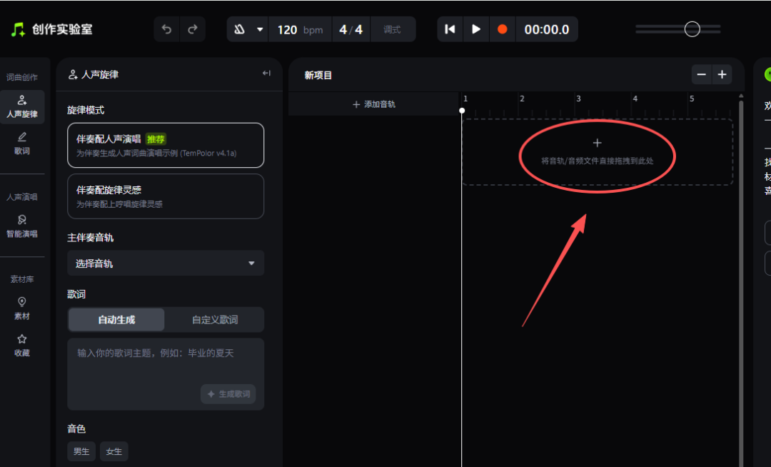Toggle the metronome icon
771x467 pixels.
point(239,29)
